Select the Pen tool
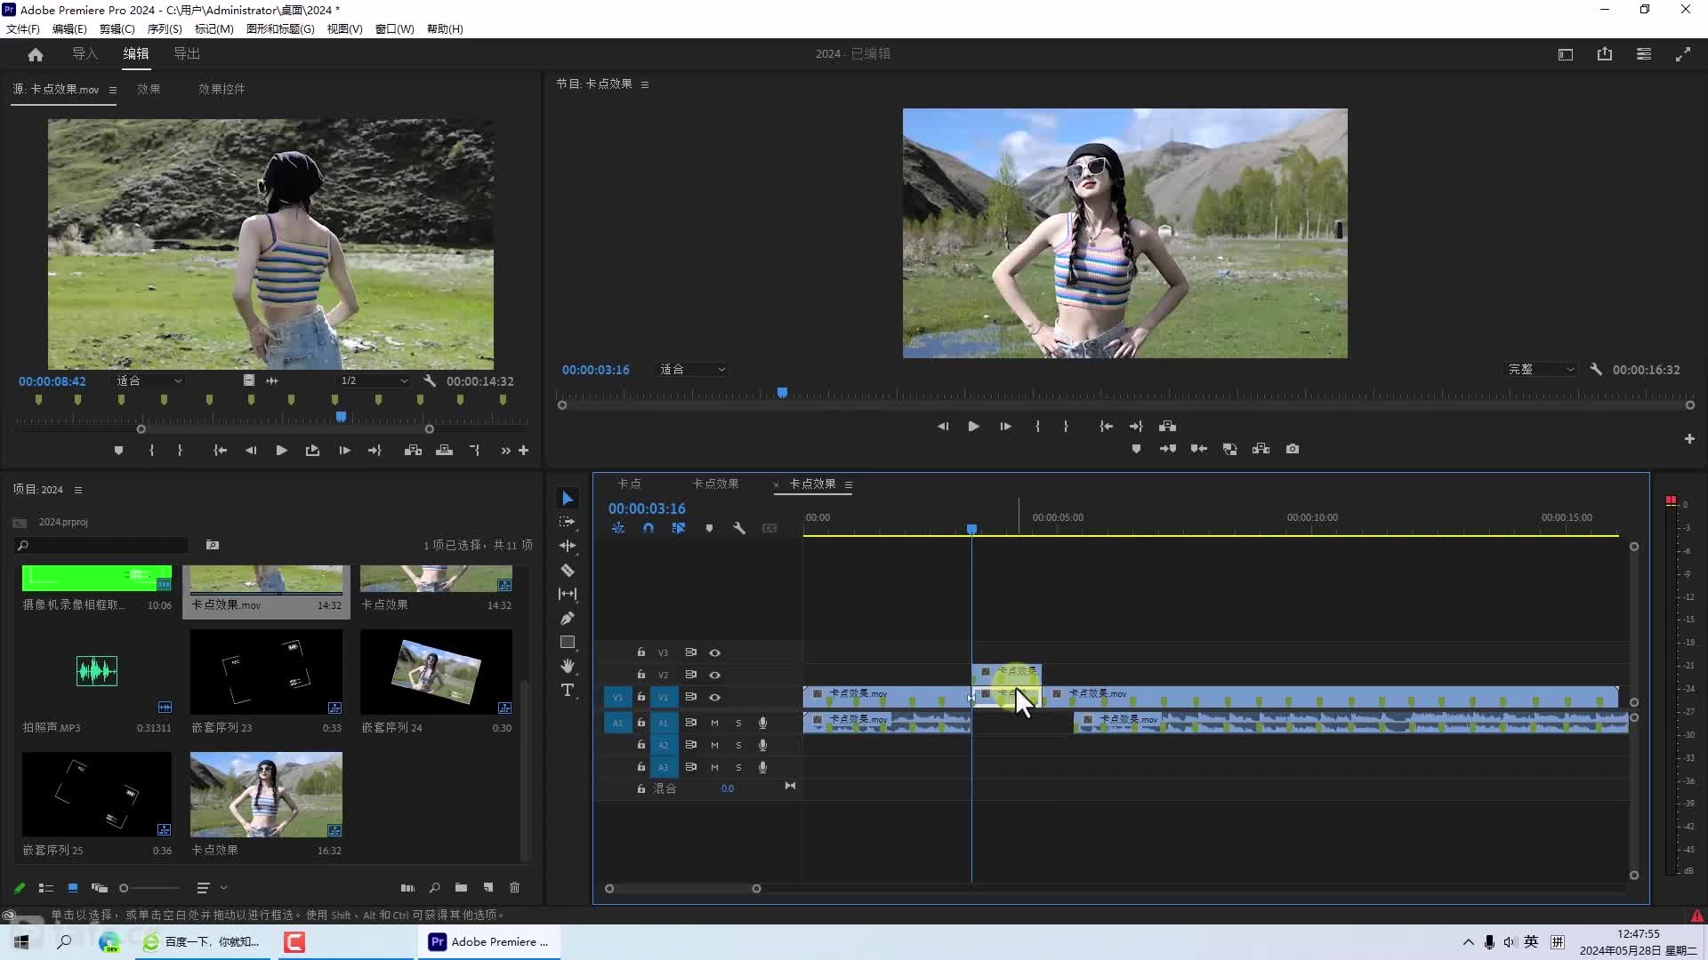This screenshot has height=960, width=1708. (x=568, y=618)
